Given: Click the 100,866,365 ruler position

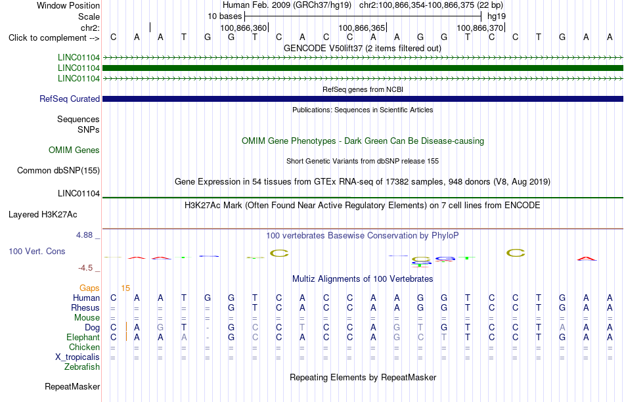Looking at the screenshot, I should 361,28.
